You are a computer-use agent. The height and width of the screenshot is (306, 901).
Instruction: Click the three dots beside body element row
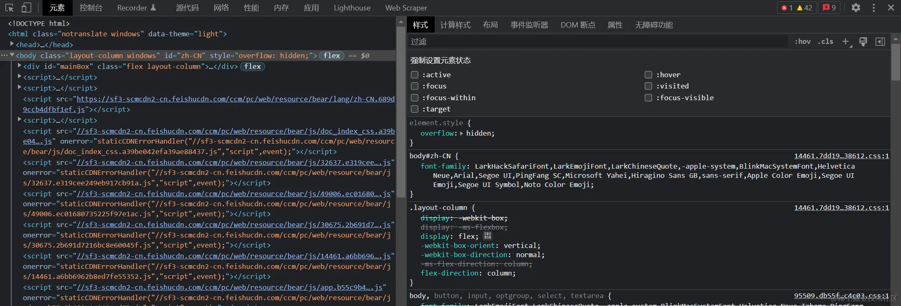[4, 55]
